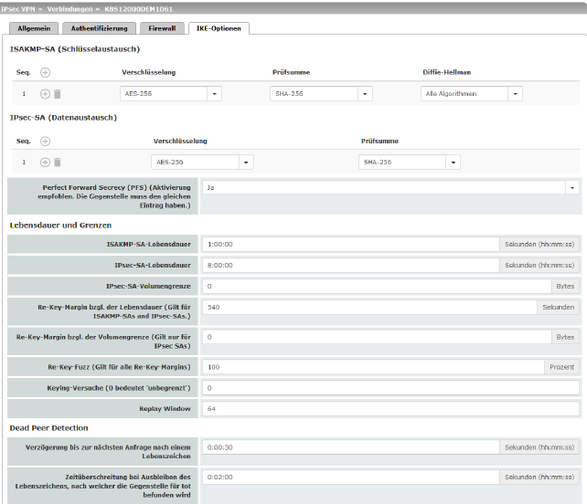This screenshot has height=504, width=587.
Task: Go to the Firewall tab
Action: click(x=161, y=28)
